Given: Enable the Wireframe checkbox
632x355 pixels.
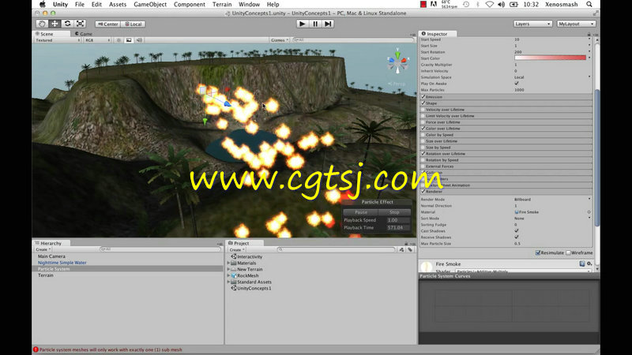Looking at the screenshot, I should click(x=568, y=252).
